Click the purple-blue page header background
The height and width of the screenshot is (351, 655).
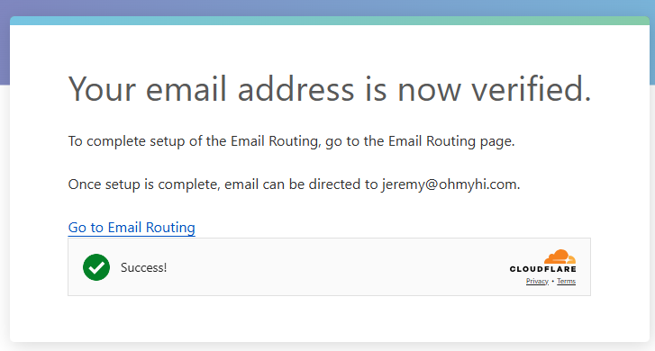pyautogui.click(x=328, y=7)
